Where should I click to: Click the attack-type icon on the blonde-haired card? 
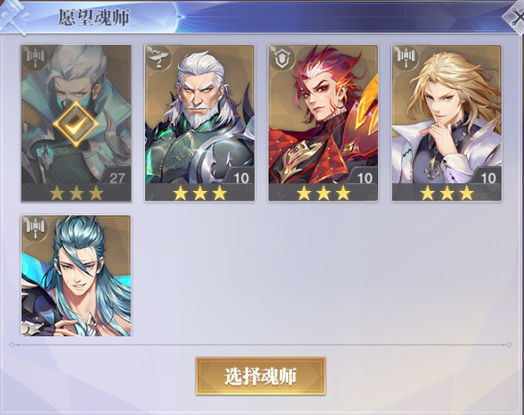406,58
